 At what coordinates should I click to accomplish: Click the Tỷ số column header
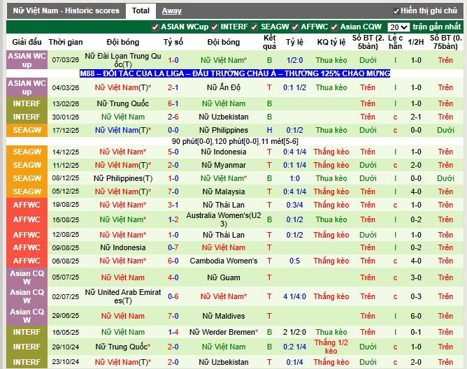173,42
